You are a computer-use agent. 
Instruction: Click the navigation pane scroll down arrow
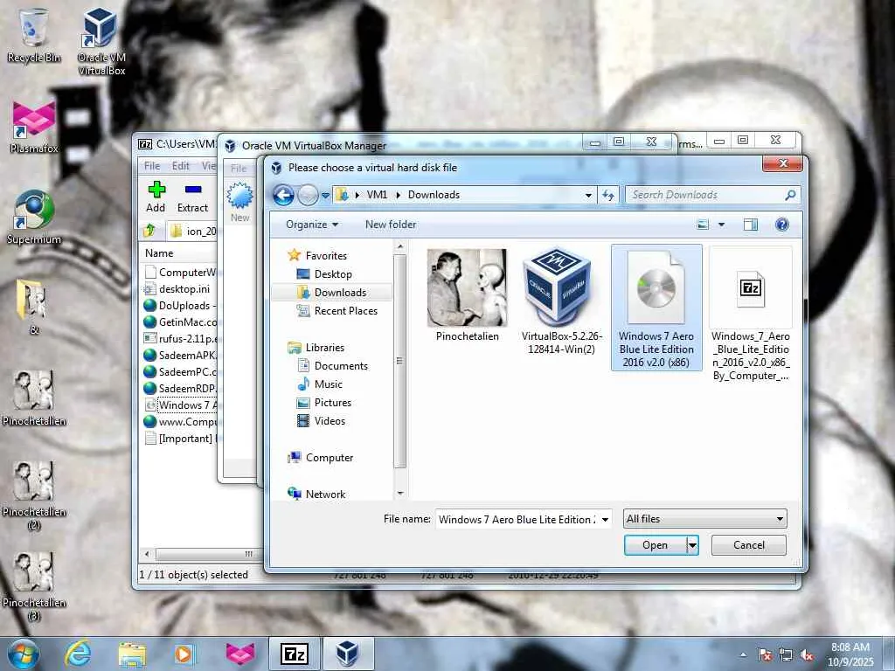point(400,493)
